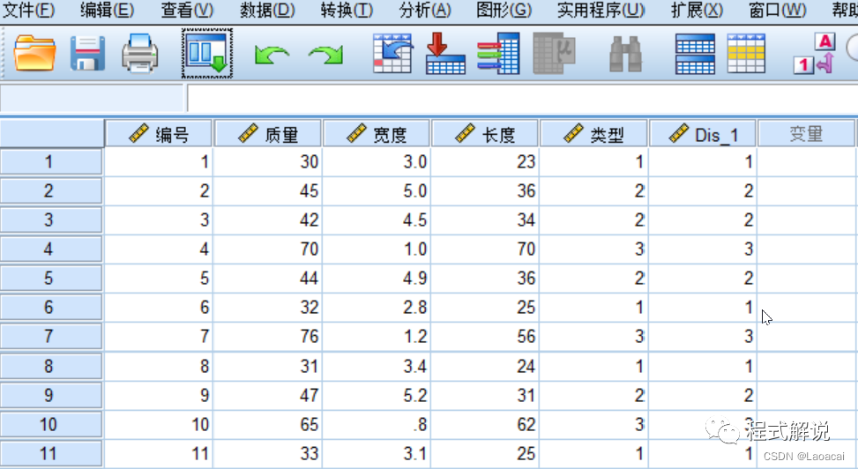Click 类型 cell in row 7
The width and height of the screenshot is (858, 469).
point(593,337)
